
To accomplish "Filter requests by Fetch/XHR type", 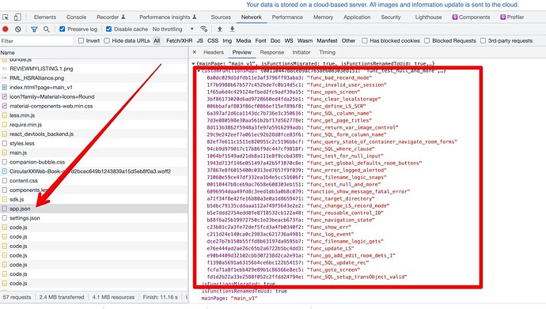I will 180,40.
